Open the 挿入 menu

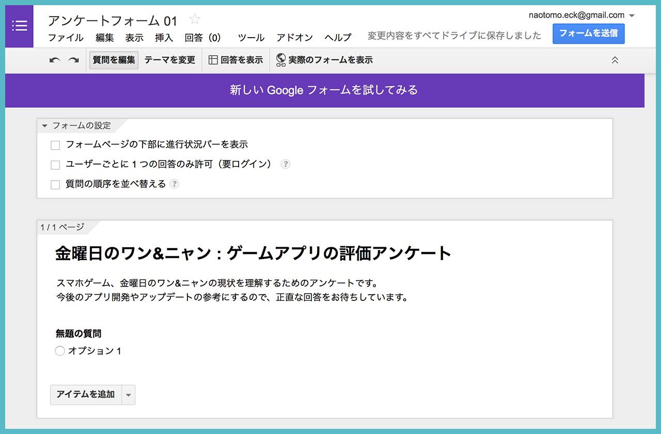point(164,37)
